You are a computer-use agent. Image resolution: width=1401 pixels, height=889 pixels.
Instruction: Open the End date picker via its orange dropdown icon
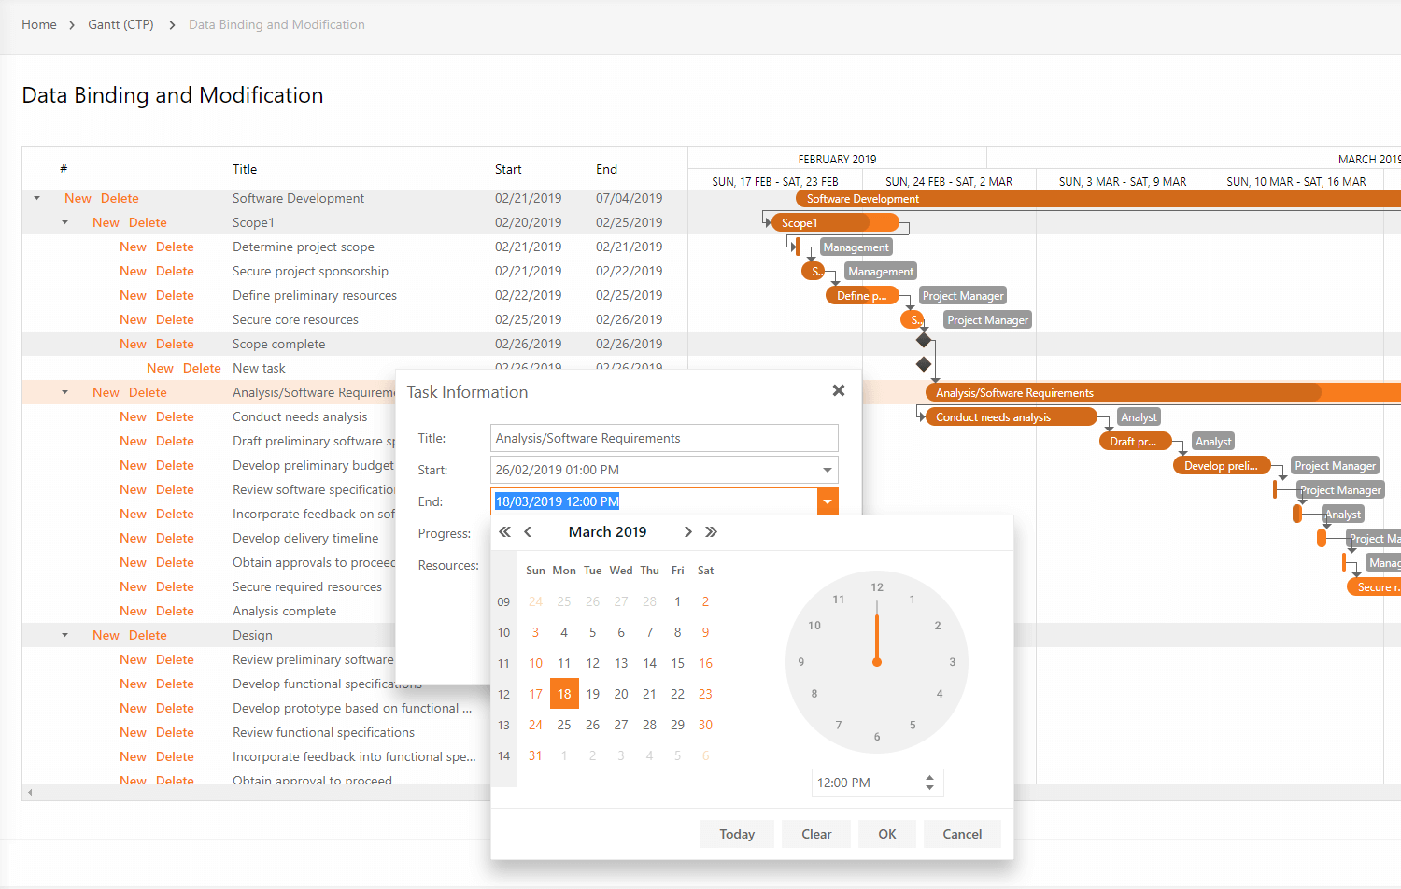click(x=828, y=501)
